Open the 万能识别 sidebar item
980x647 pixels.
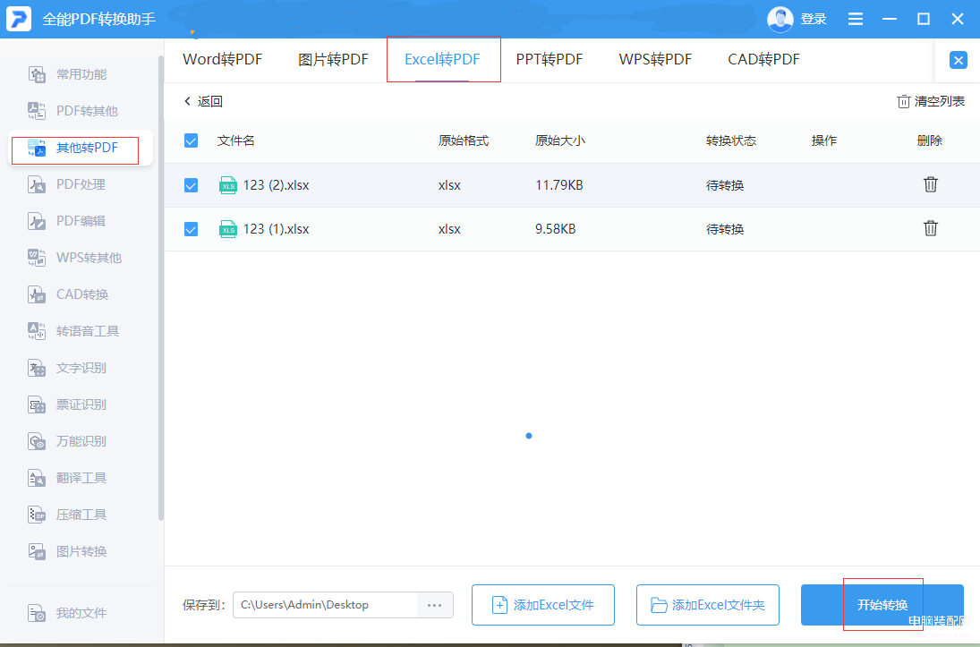[67, 440]
